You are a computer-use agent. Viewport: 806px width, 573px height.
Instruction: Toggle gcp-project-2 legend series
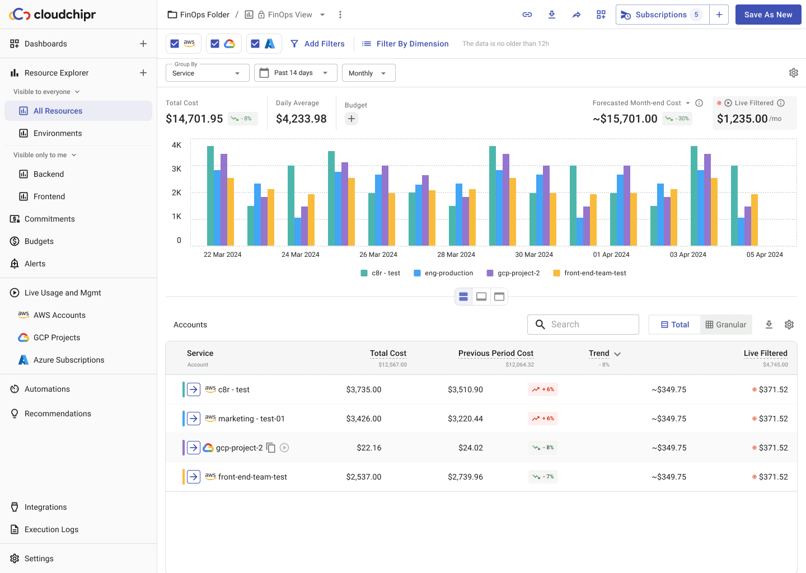pyautogui.click(x=513, y=273)
